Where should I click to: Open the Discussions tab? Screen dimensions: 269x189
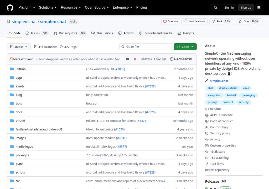click(x=102, y=33)
